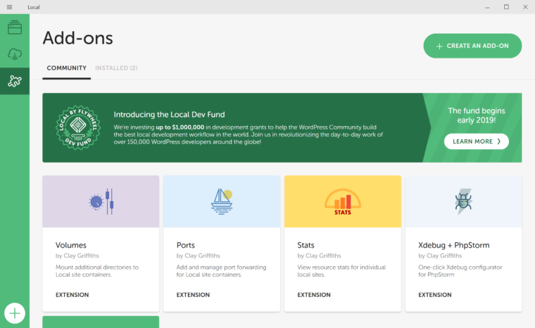The image size is (535, 328).
Task: Click the Volumes add-on knob and sliders icon
Action: click(101, 202)
